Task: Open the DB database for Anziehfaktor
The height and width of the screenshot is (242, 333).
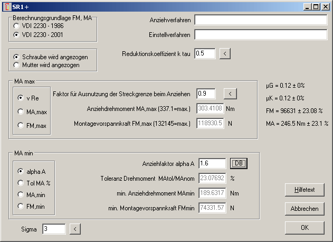Action: pos(239,163)
